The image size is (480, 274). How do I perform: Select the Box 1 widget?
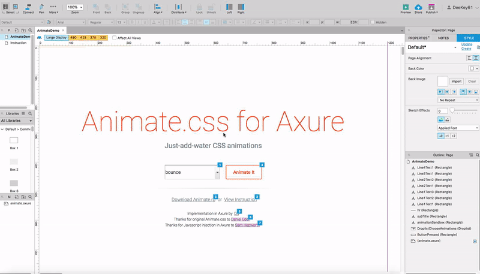tap(14, 143)
